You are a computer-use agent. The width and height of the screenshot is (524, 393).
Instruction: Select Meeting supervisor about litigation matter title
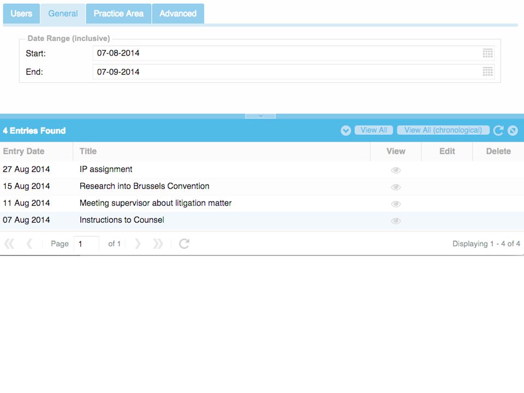click(x=156, y=203)
